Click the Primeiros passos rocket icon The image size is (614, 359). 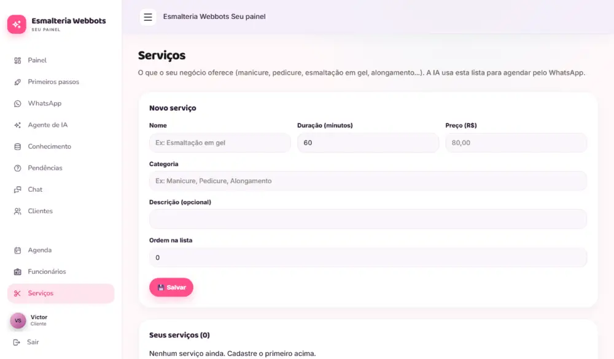click(x=18, y=82)
